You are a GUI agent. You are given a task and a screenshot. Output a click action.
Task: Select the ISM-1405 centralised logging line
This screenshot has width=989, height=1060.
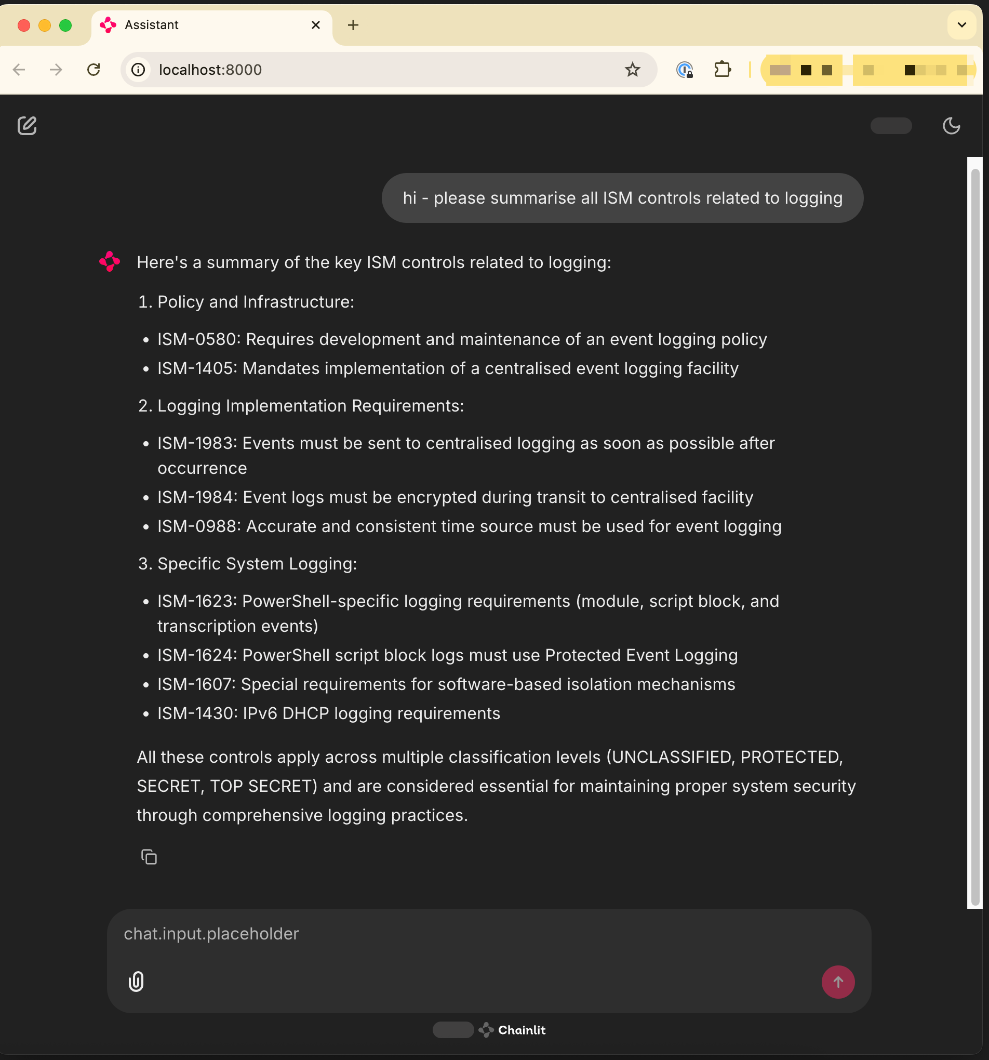pos(448,368)
